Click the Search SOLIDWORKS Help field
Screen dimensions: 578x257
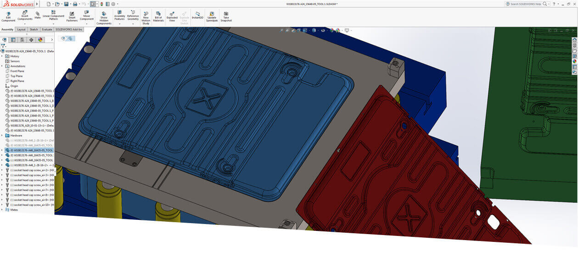click(x=524, y=4)
